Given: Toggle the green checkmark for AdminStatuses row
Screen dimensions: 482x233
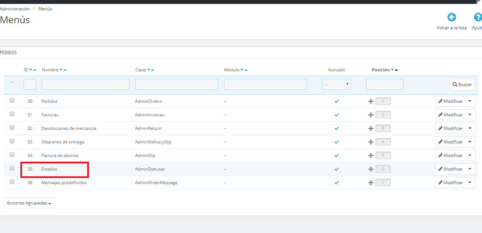Looking at the screenshot, I should tap(336, 169).
